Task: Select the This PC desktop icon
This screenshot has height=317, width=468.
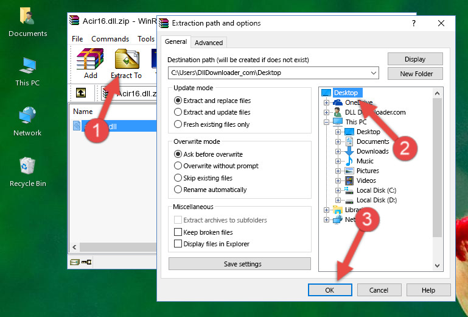Action: click(x=27, y=71)
